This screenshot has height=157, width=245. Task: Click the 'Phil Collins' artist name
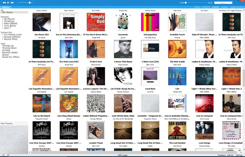coord(231,146)
